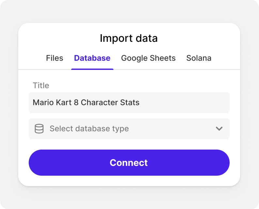Image resolution: width=259 pixels, height=209 pixels.
Task: Click the blue underline beneath Database tab
Action: [92, 69]
